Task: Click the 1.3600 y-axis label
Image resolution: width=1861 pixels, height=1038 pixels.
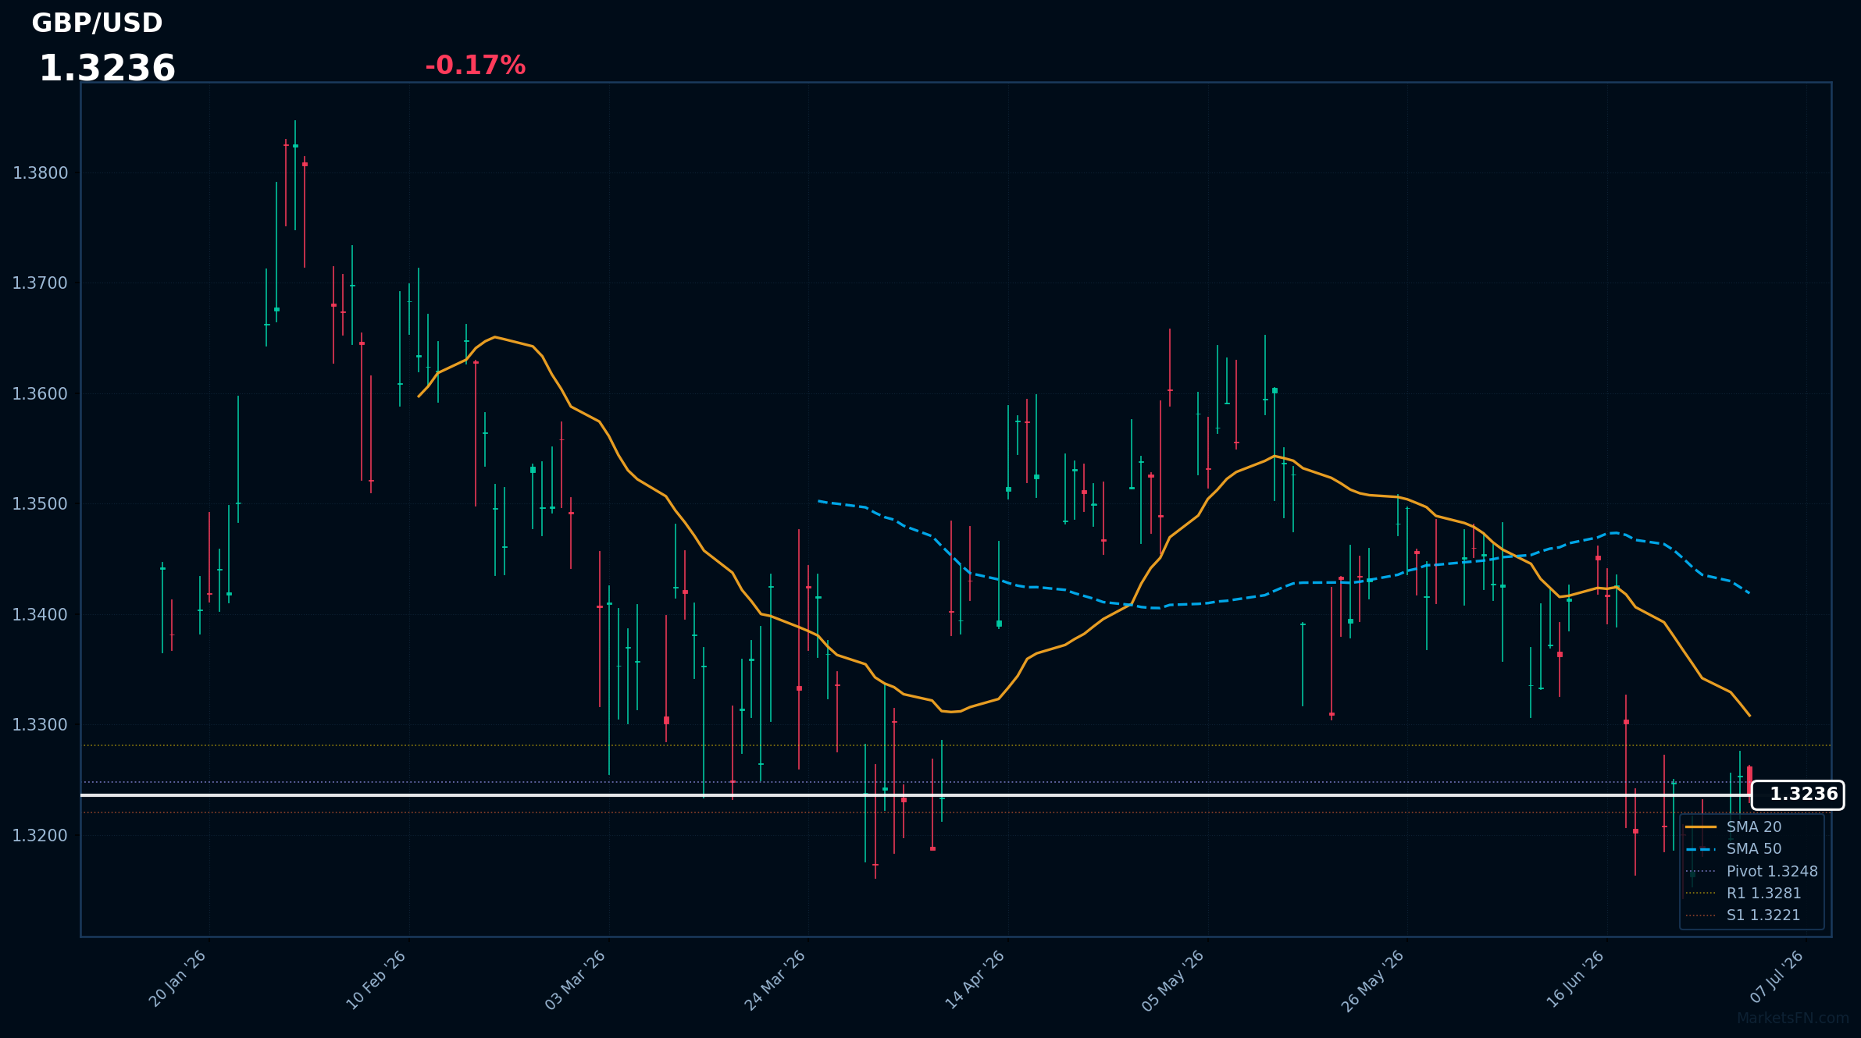Action: point(41,394)
